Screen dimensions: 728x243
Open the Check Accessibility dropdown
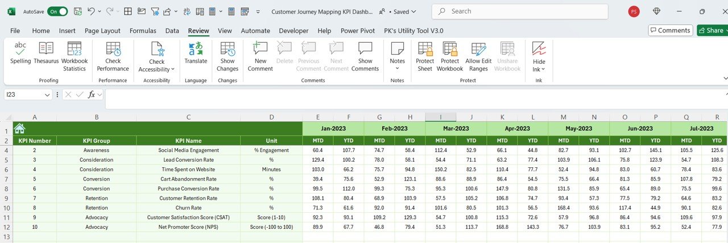157,57
